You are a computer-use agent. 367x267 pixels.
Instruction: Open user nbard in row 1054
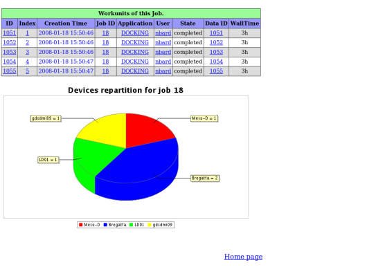(x=163, y=62)
